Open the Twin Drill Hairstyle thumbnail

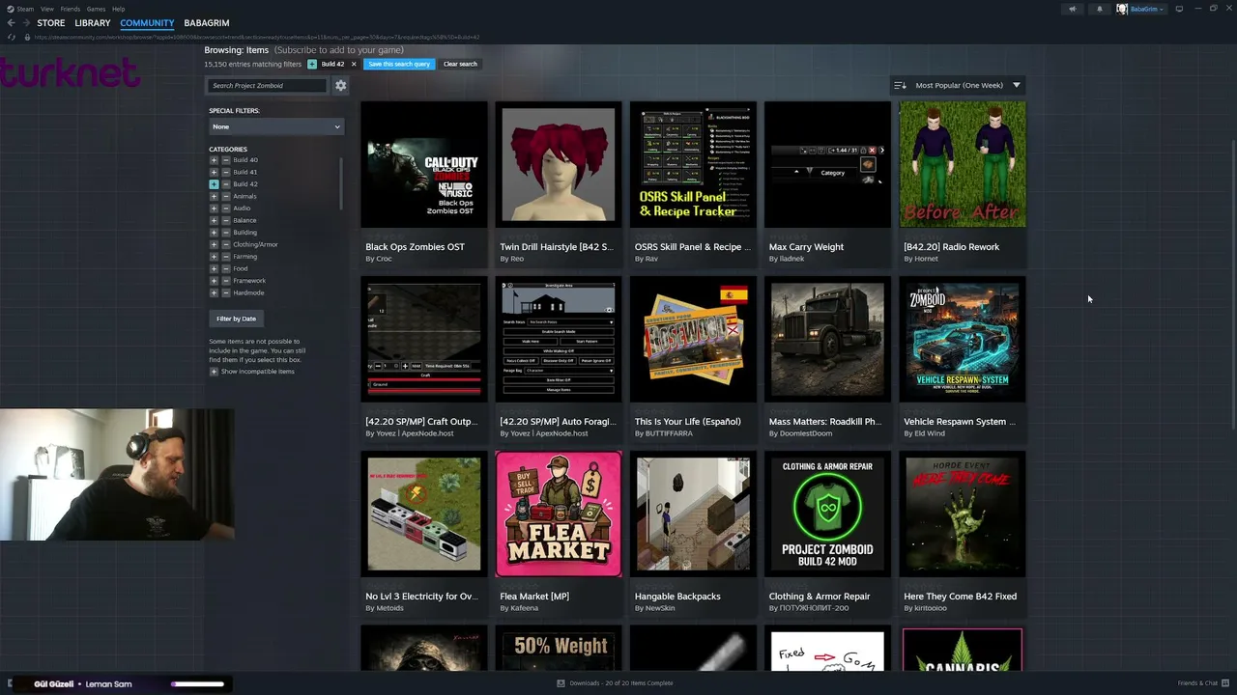pyautogui.click(x=559, y=164)
